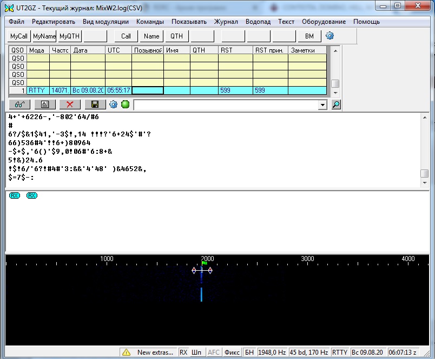Click the log card icon button
Screen dimensions: 435x359
[x=45, y=105]
